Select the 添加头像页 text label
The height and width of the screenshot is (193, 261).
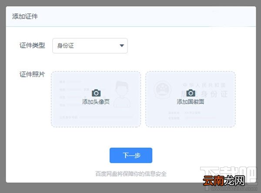pyautogui.click(x=96, y=102)
